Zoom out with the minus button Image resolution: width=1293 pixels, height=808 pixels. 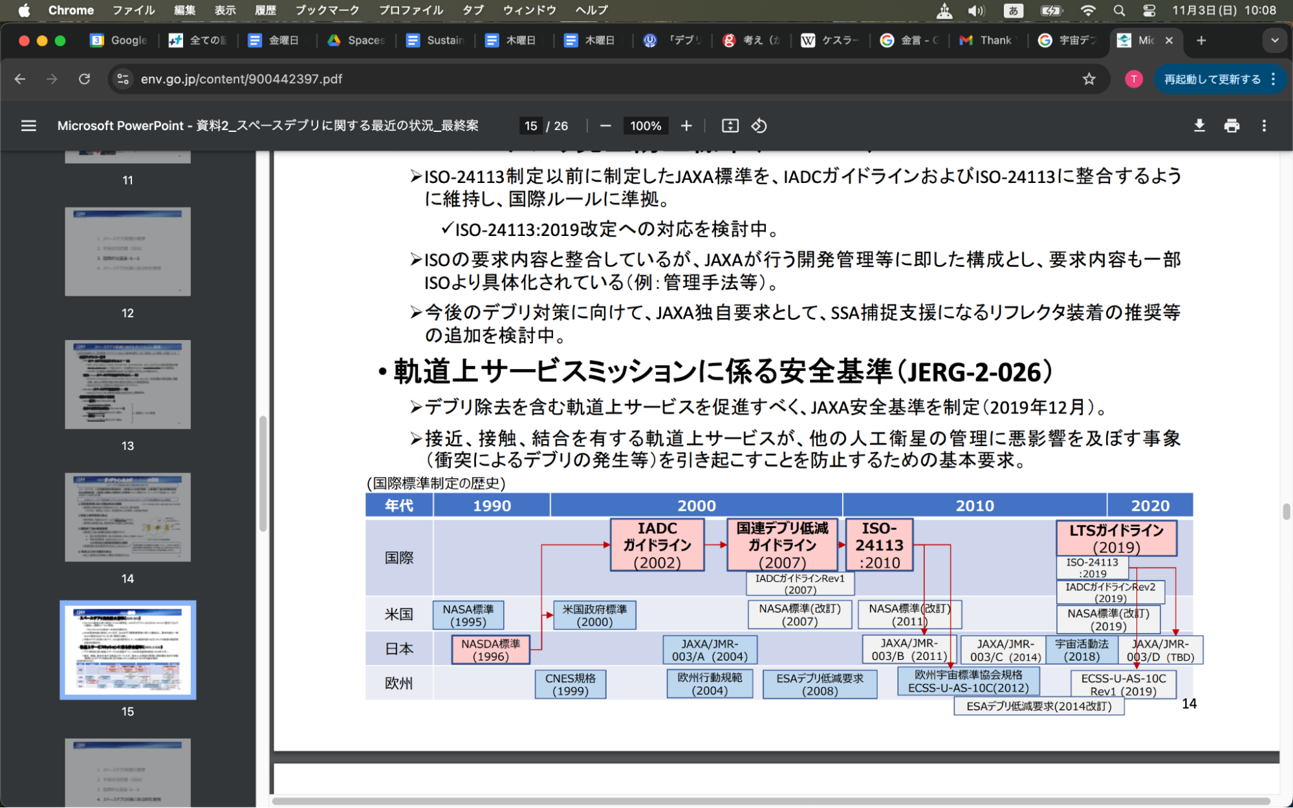coord(605,126)
